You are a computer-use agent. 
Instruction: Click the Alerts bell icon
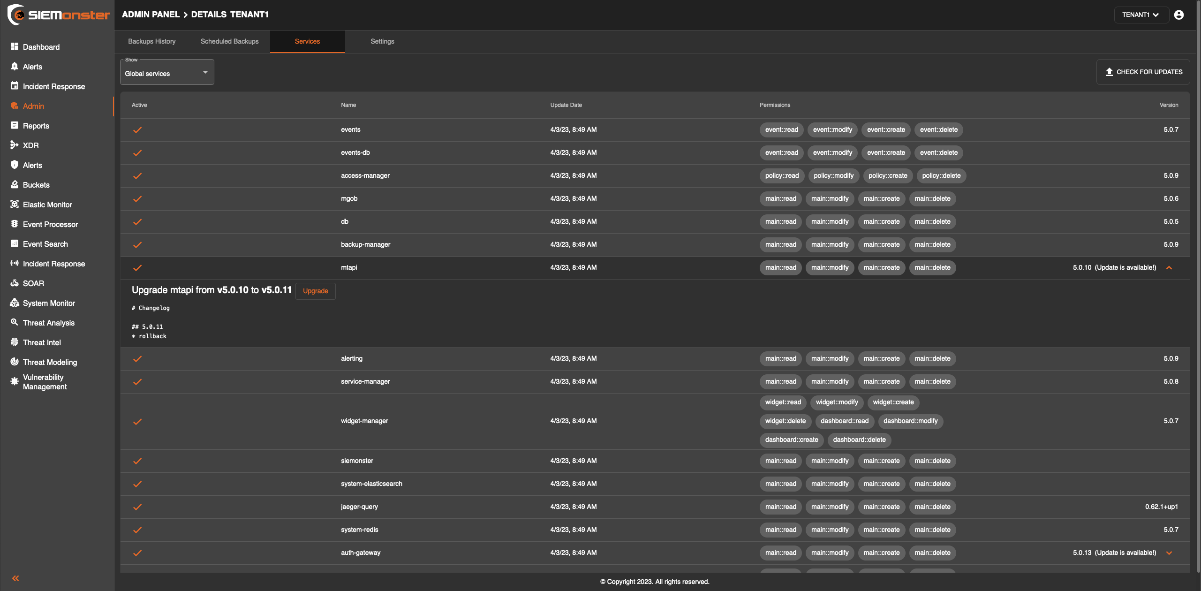click(x=15, y=67)
